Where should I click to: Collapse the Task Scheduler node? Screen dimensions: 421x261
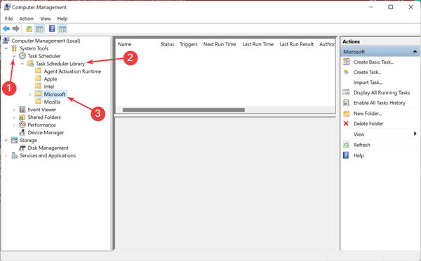tap(14, 56)
